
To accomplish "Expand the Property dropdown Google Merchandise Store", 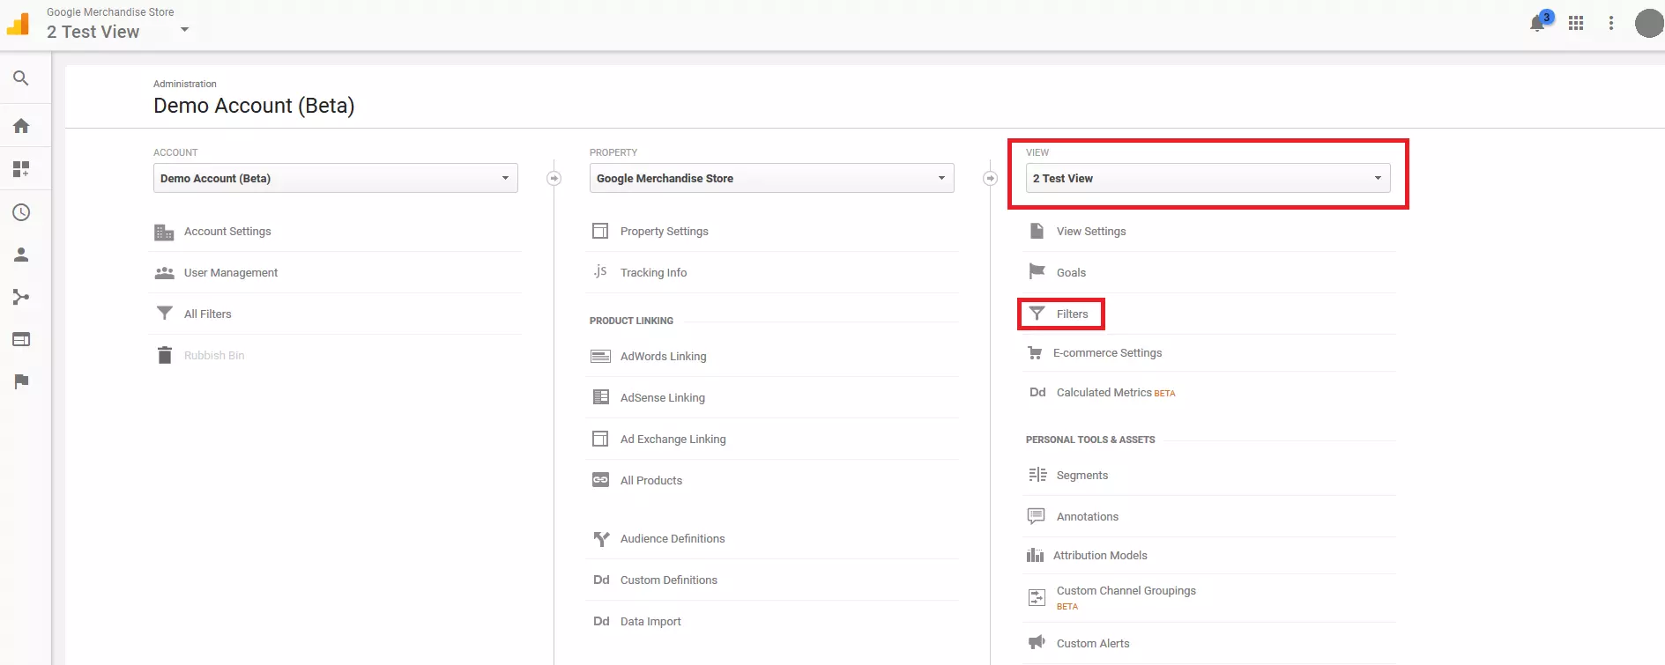I will 771,178.
